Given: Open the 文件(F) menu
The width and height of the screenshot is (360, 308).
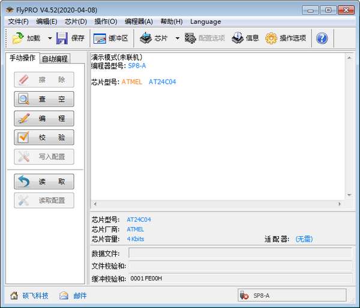Looking at the screenshot, I should pyautogui.click(x=18, y=22).
